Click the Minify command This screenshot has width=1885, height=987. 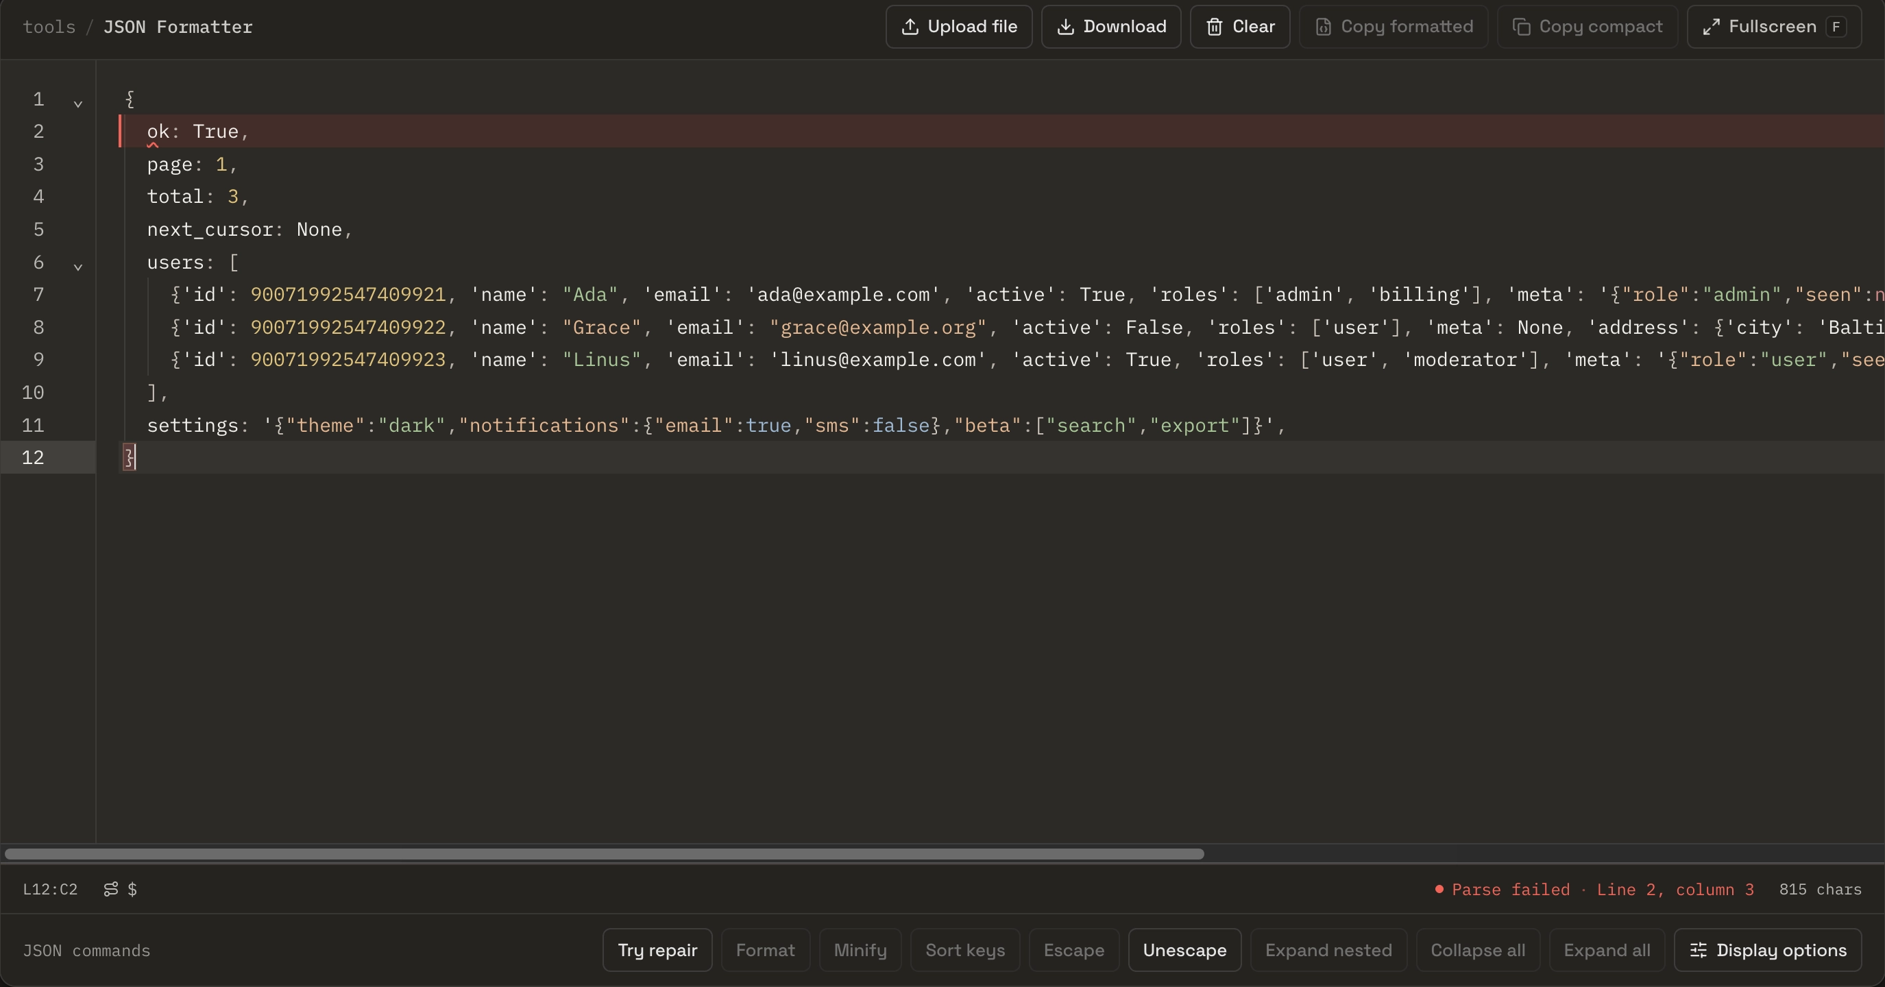(860, 950)
